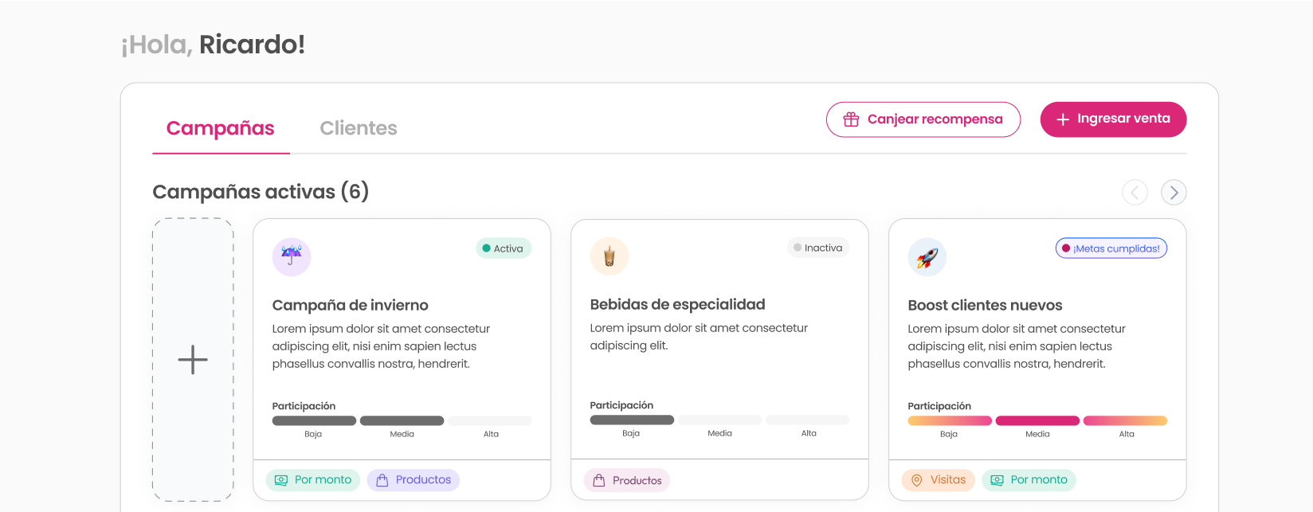
Task: Click the plus icon to add campaign
Action: tap(193, 360)
